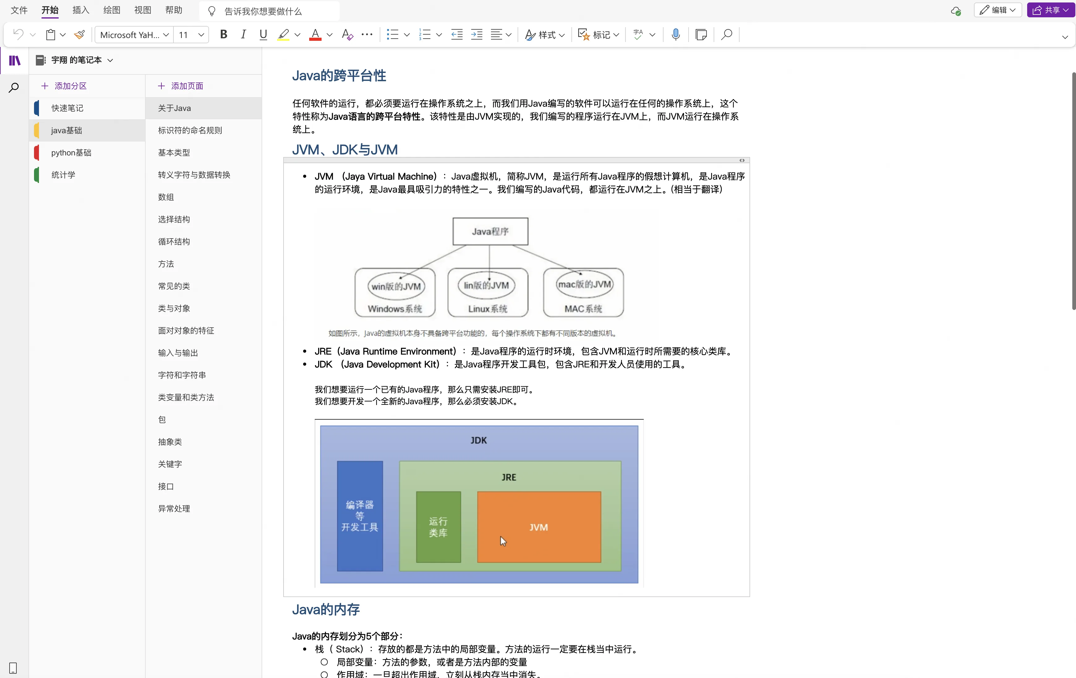Screen dimensions: 1076x678
Task: Toggle the notebook navigation pane icon
Action: (15, 60)
